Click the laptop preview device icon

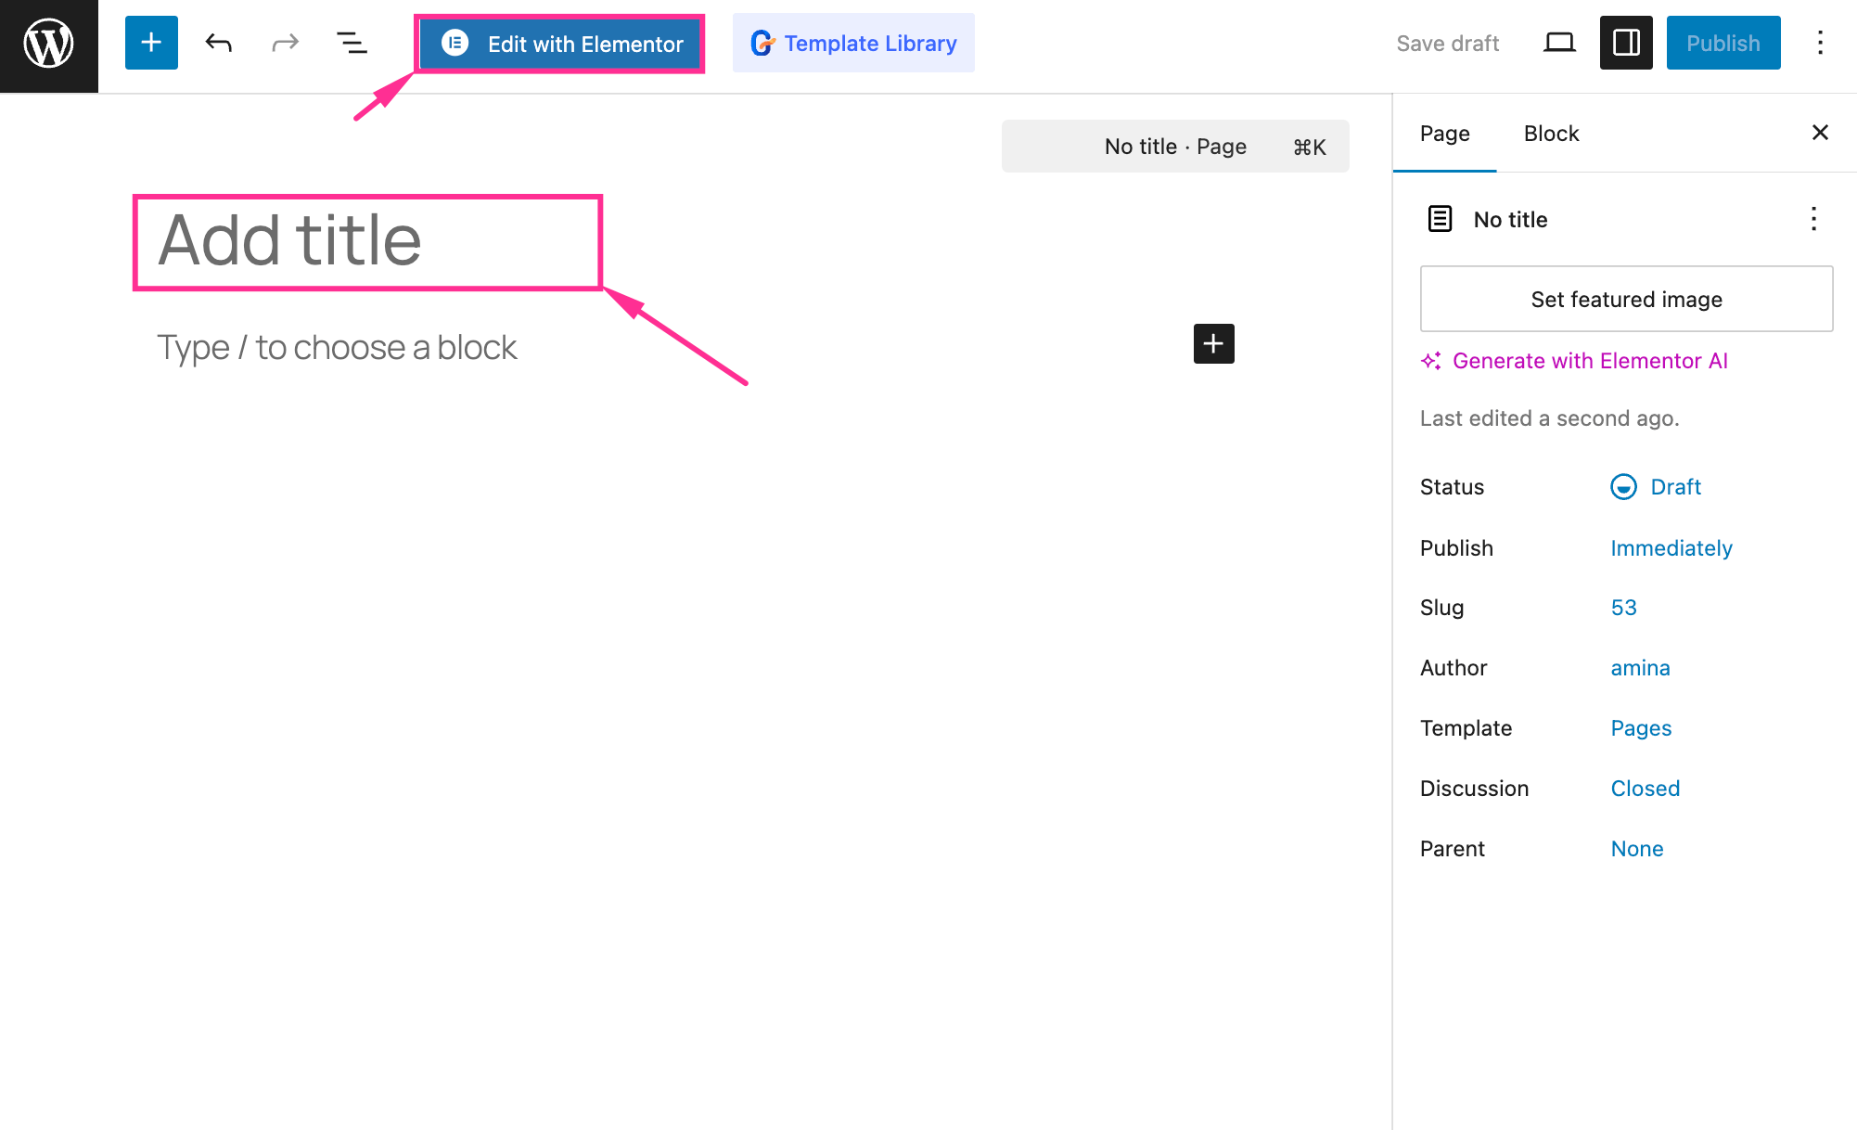(x=1559, y=43)
